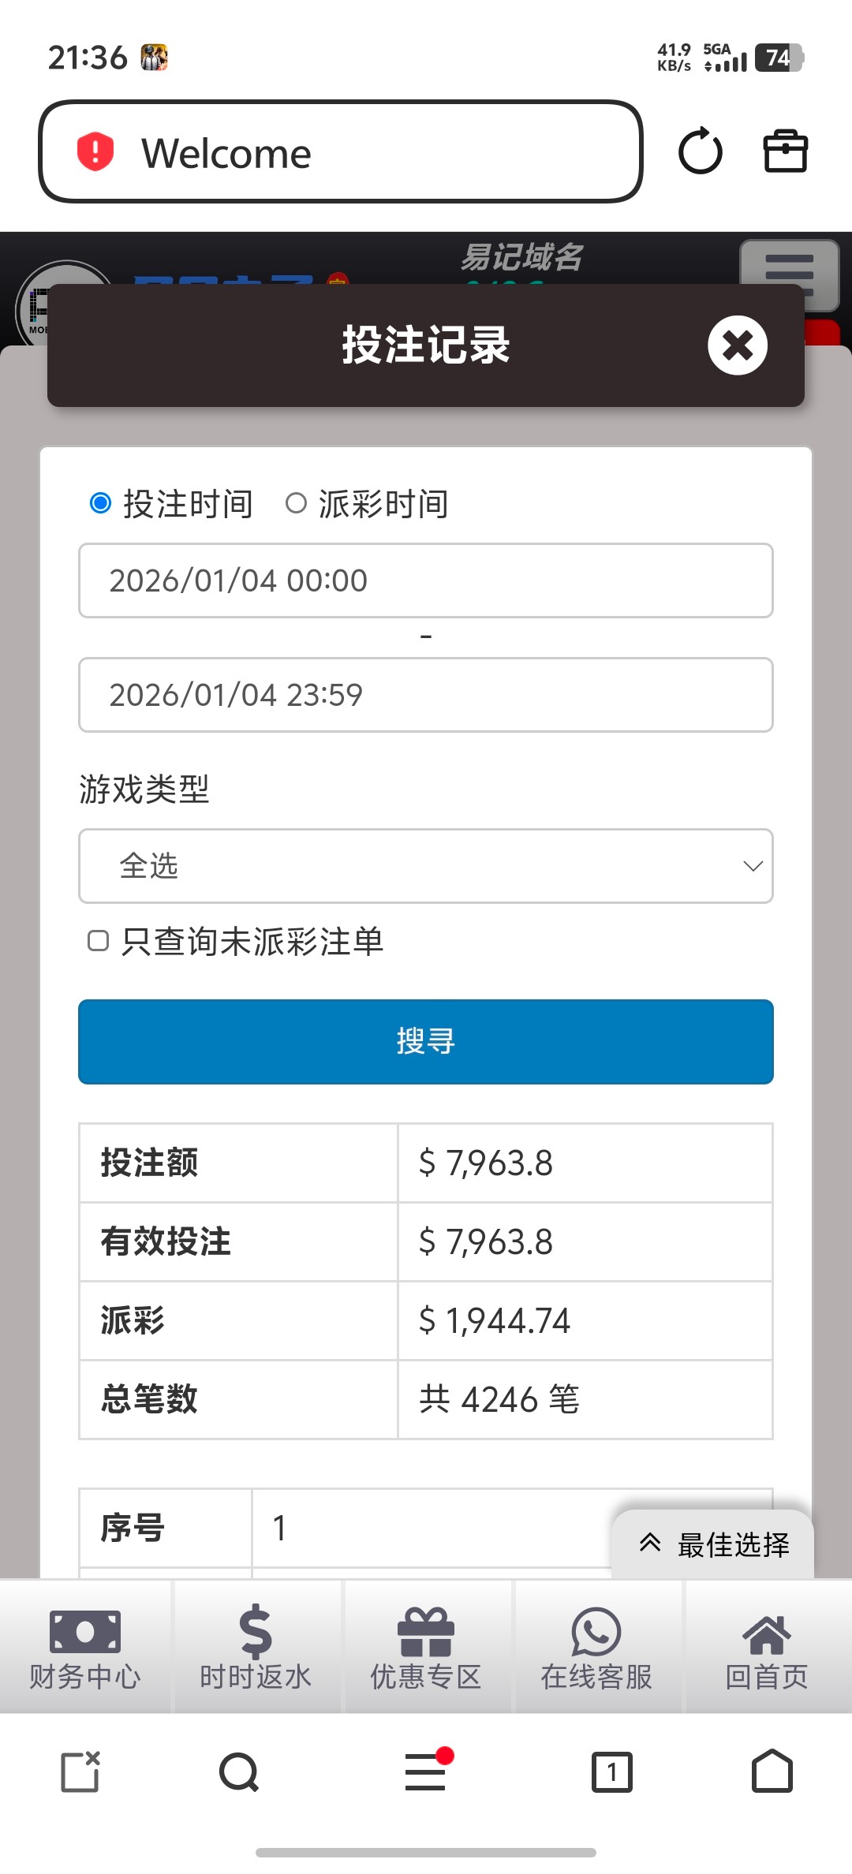This screenshot has height=1874, width=852.
Task: Reload the page with the refresh icon
Action: (700, 151)
